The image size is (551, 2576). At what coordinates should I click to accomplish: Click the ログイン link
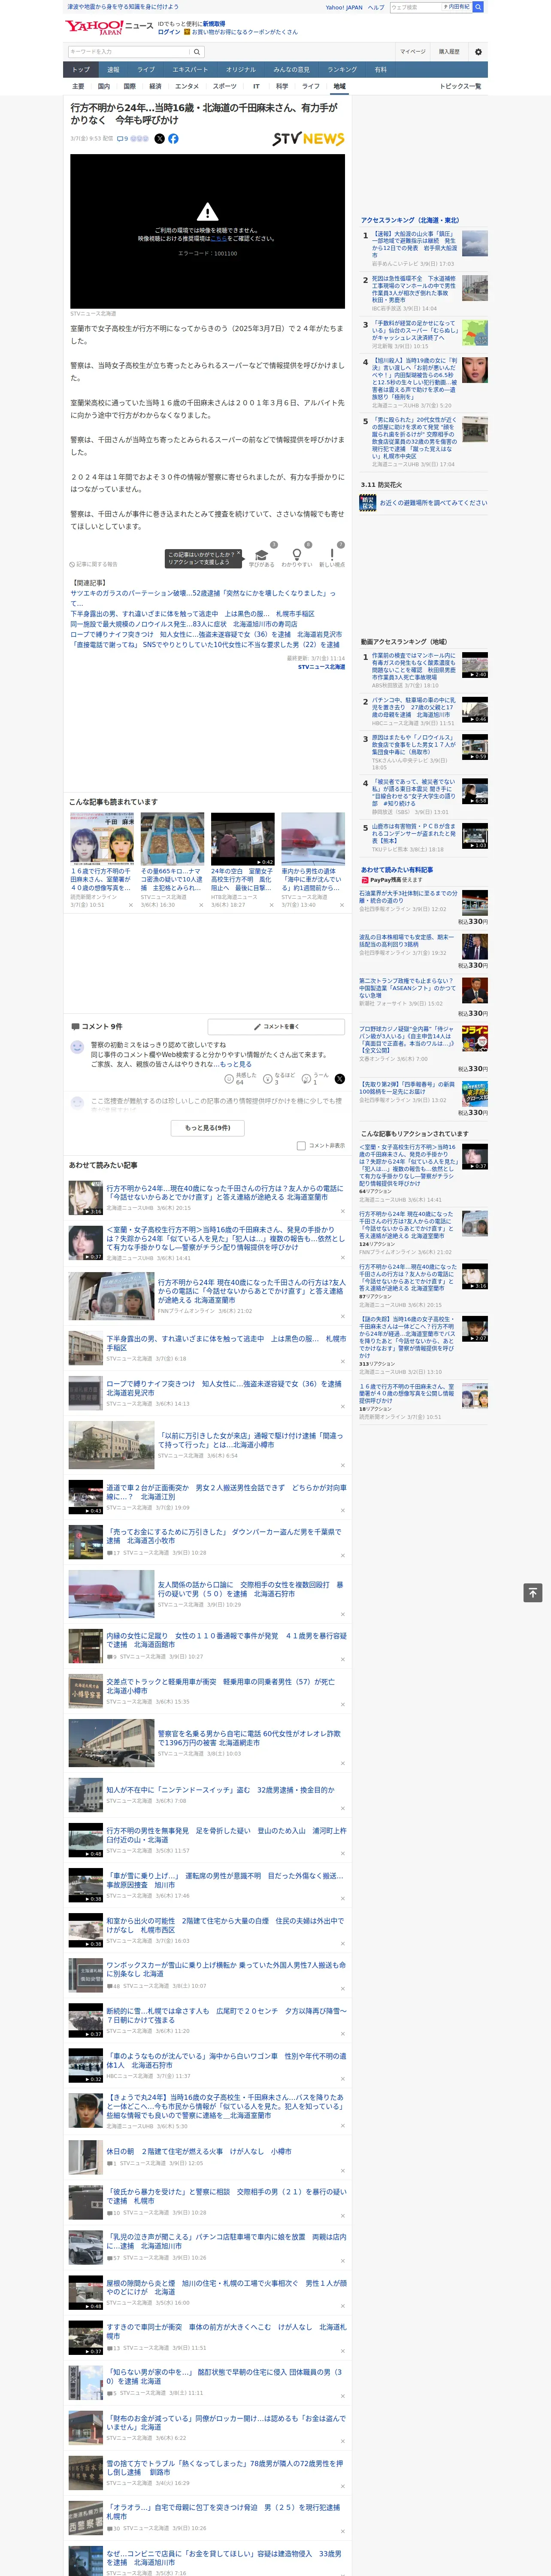click(x=169, y=32)
